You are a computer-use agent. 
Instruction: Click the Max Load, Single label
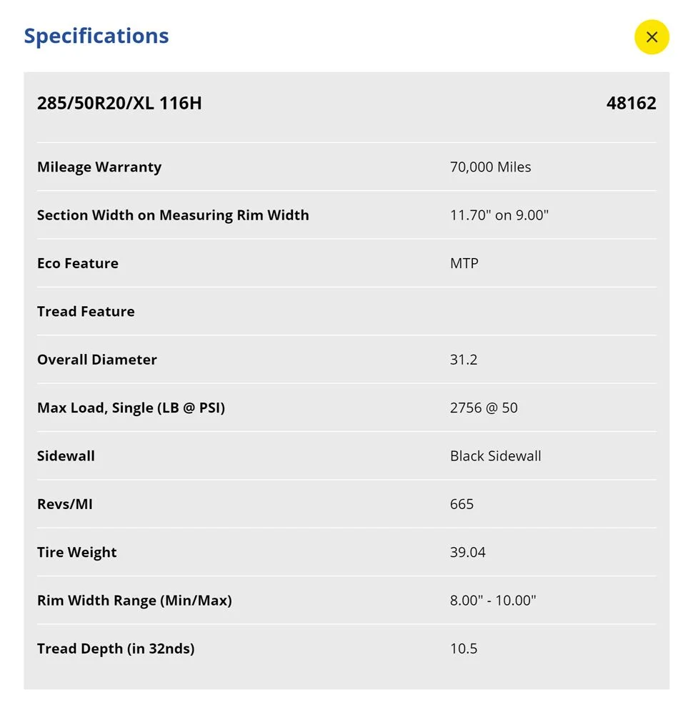(x=131, y=408)
